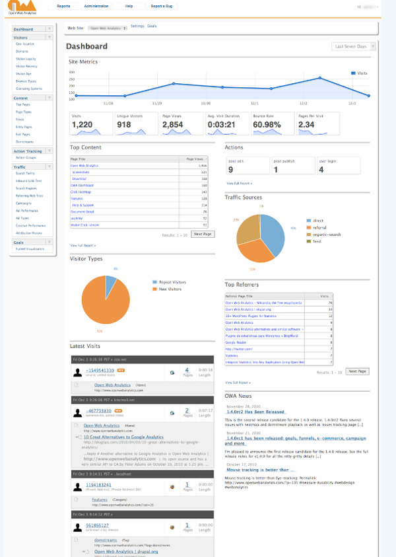Open the Goals link next to Settings

click(x=152, y=25)
